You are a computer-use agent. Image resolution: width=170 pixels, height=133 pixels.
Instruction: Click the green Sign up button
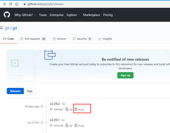click(x=125, y=75)
